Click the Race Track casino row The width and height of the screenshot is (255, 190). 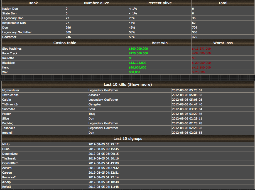[128, 53]
